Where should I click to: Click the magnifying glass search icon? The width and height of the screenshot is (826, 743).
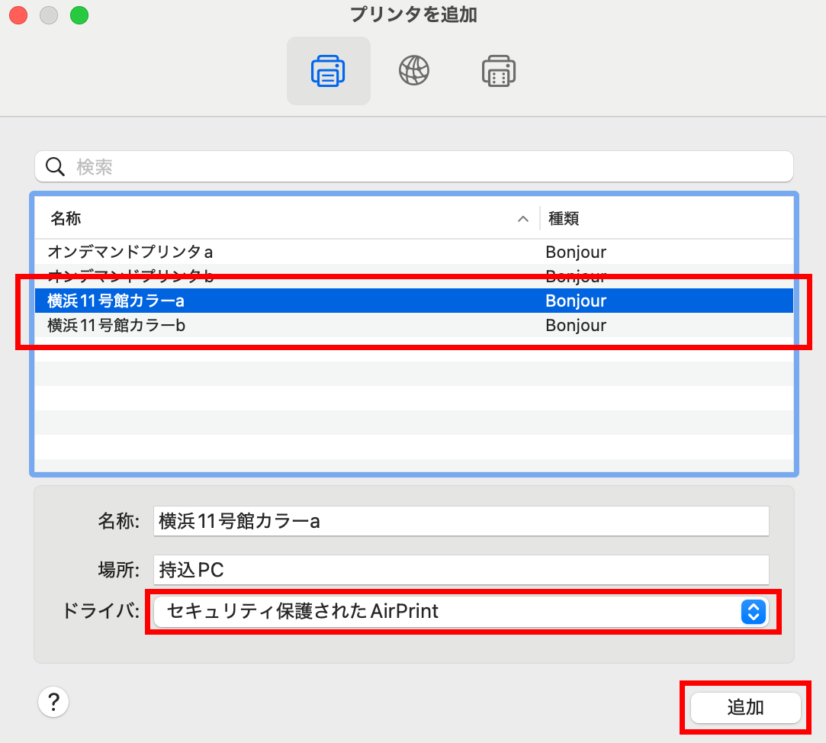coord(55,167)
